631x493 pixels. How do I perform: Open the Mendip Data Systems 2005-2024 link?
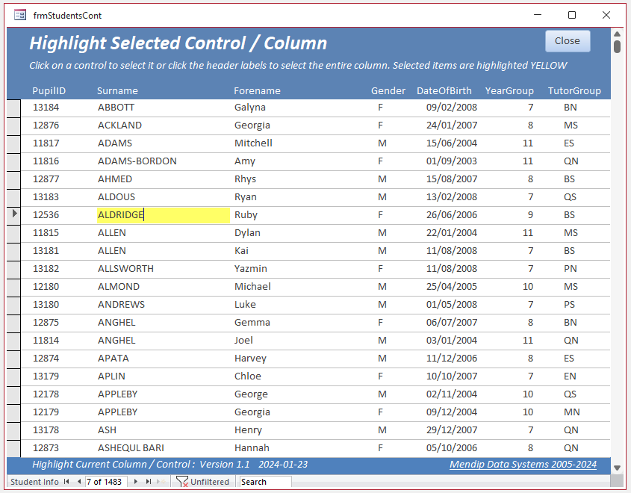coord(523,464)
